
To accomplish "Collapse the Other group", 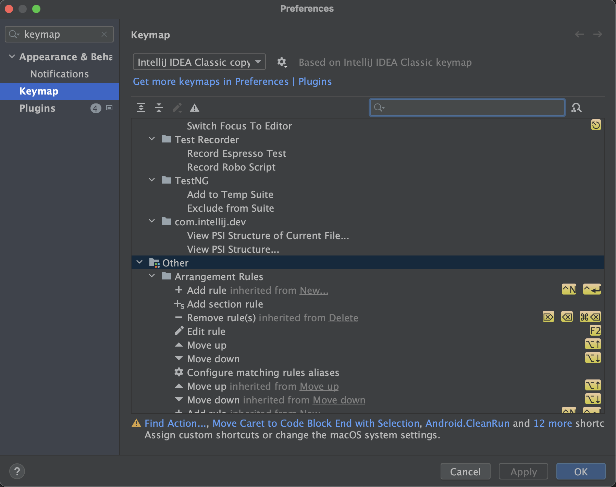I will pos(139,262).
